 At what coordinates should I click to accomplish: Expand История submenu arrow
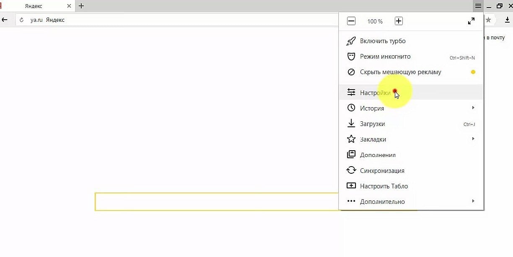click(x=473, y=108)
